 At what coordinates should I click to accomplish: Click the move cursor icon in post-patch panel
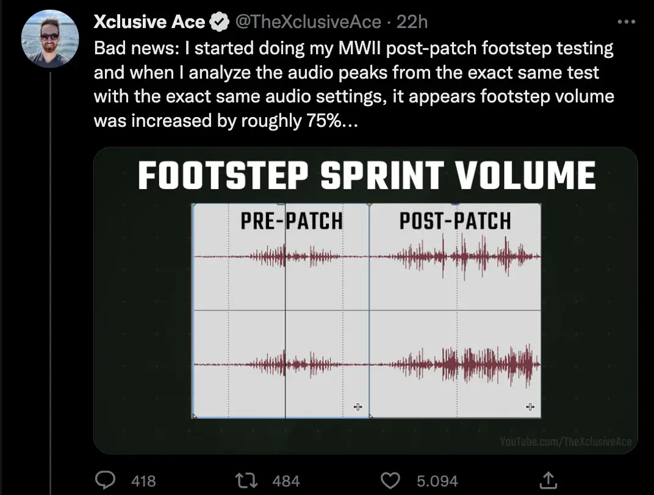click(x=530, y=407)
